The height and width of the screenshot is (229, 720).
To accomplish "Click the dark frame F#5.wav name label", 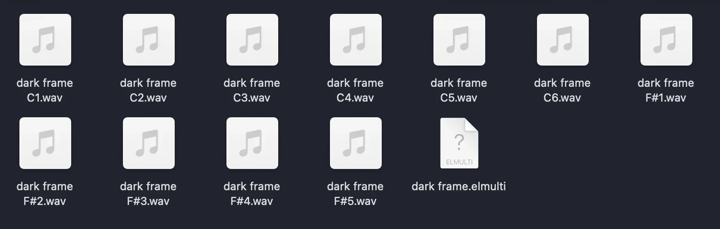I will [355, 193].
